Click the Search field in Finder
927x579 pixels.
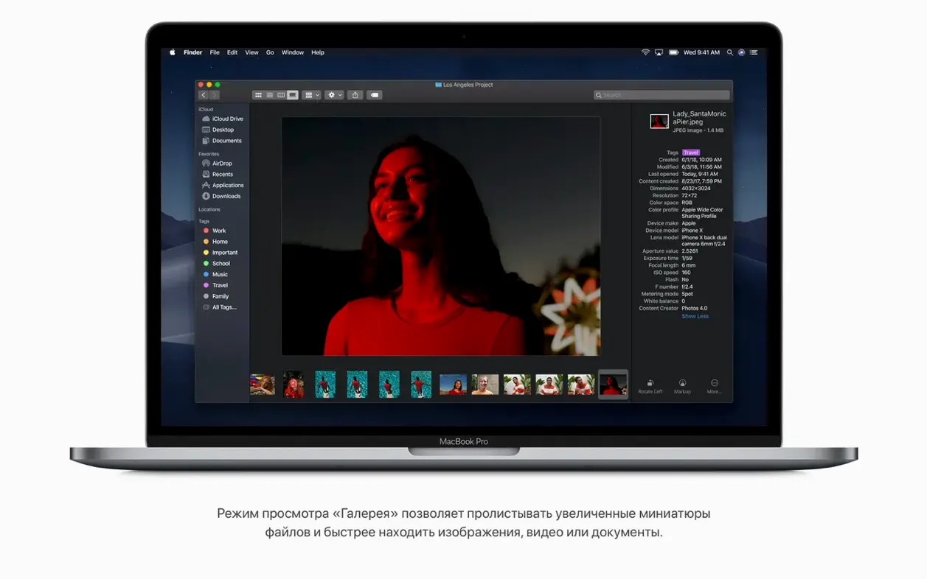tap(662, 95)
